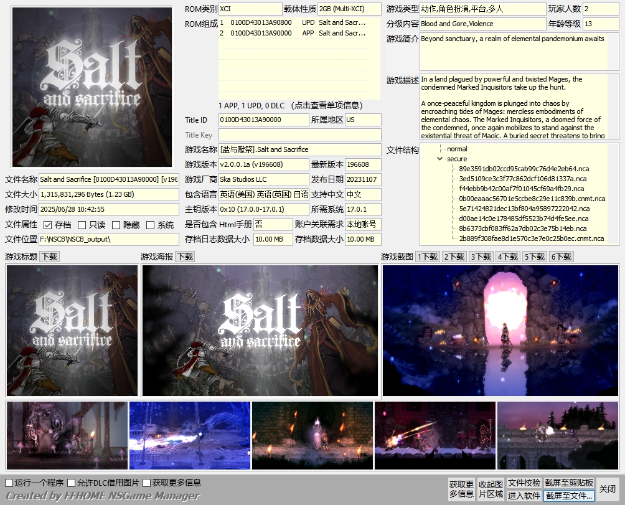
Task: Select APP row 0100D43013A90000 in ROM list
Action: pos(293,33)
